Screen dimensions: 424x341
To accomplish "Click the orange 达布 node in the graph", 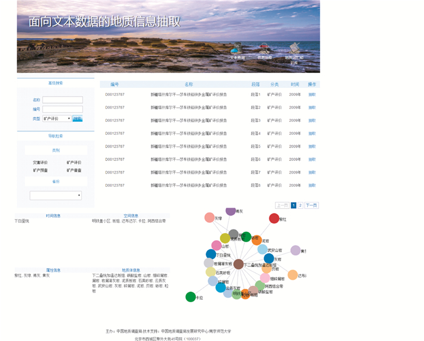I will coord(293,275).
